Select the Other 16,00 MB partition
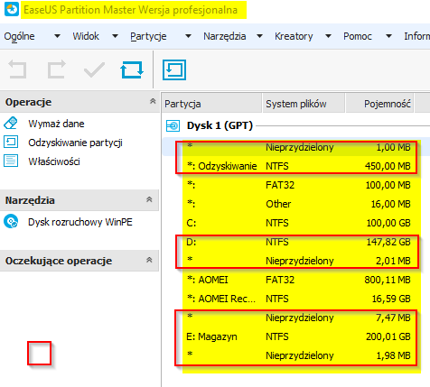Screen dimensions: 430x387 tap(296, 204)
